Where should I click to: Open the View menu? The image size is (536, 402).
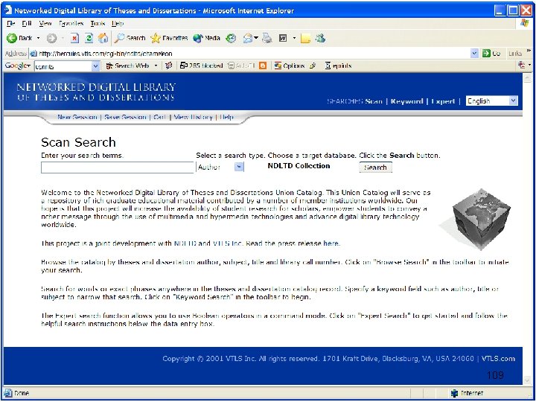[45, 23]
